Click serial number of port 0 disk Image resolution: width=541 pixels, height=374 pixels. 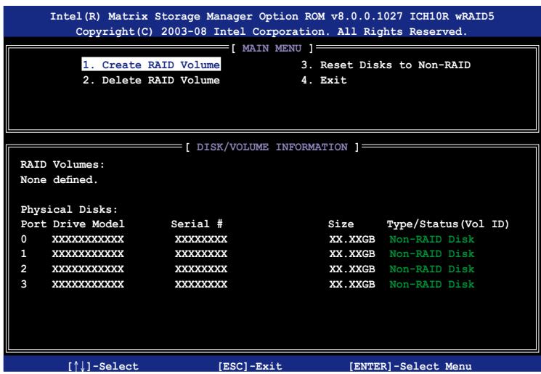coord(201,239)
